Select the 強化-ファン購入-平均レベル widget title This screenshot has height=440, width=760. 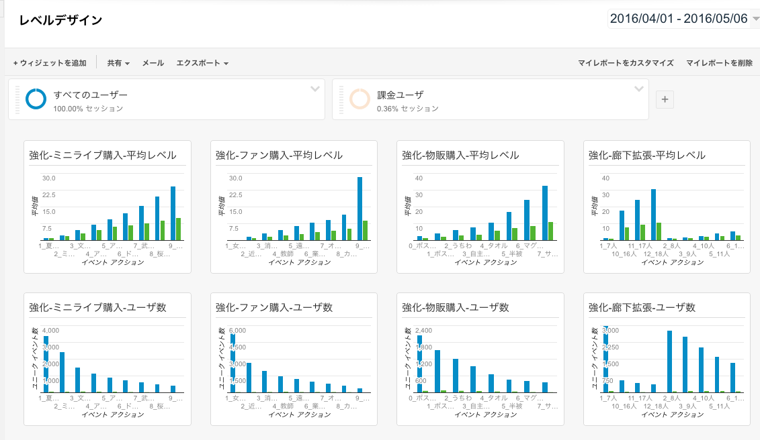pos(279,155)
